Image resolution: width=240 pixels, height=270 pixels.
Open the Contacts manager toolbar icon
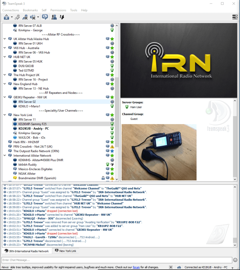click(x=54, y=17)
